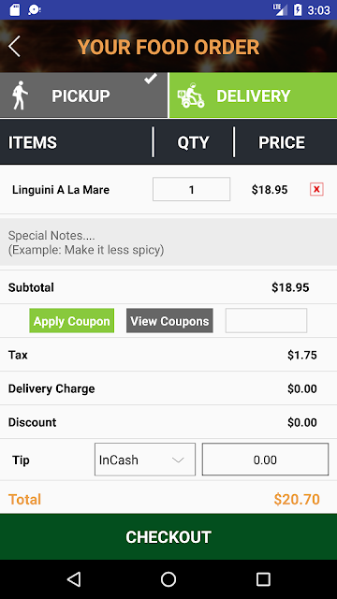Tap the SD card status bar icon
Screen dimensions: 337x599
pyautogui.click(x=15, y=9)
